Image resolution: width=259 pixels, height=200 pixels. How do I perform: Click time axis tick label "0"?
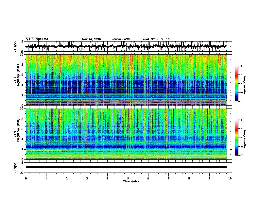coord(26,178)
